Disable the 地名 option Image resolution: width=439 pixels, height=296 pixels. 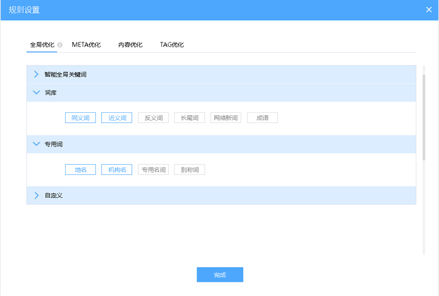(x=80, y=170)
